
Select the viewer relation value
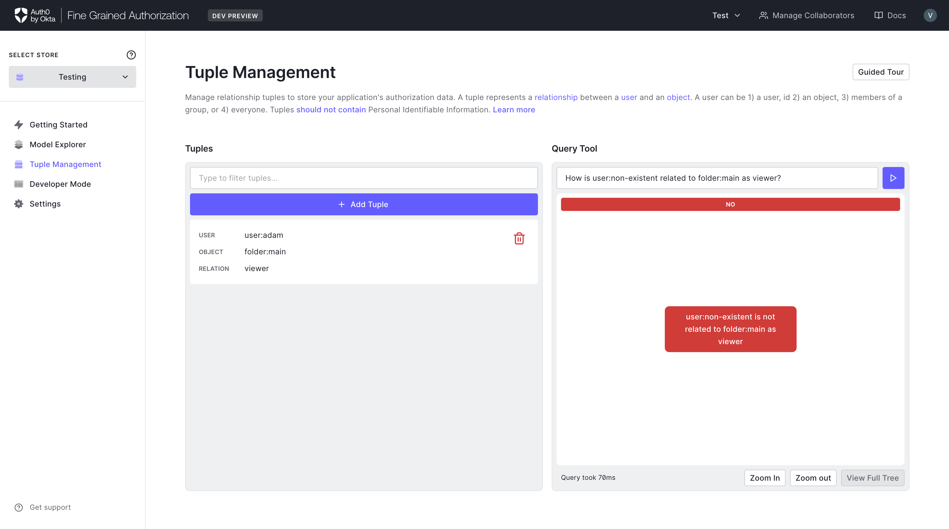[256, 269]
